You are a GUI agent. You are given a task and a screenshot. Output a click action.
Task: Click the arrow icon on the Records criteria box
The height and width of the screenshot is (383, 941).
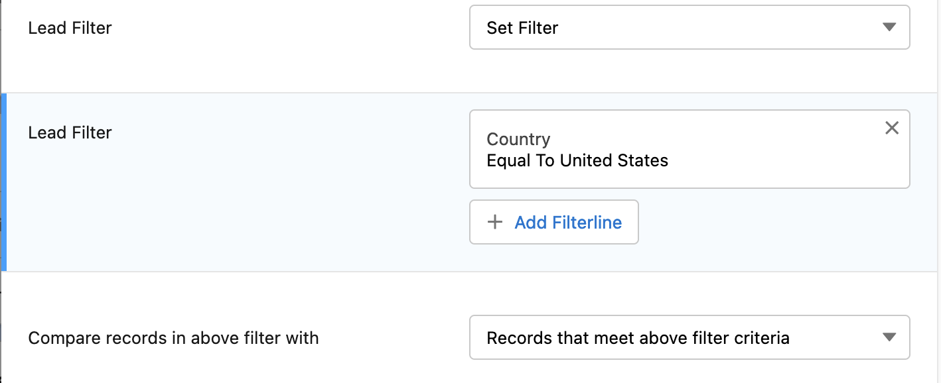890,337
